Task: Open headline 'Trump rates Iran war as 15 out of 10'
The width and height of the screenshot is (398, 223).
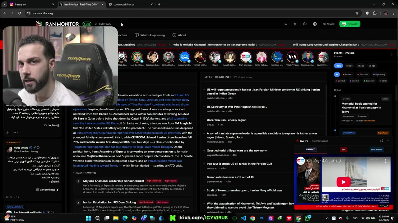Action: point(230,177)
